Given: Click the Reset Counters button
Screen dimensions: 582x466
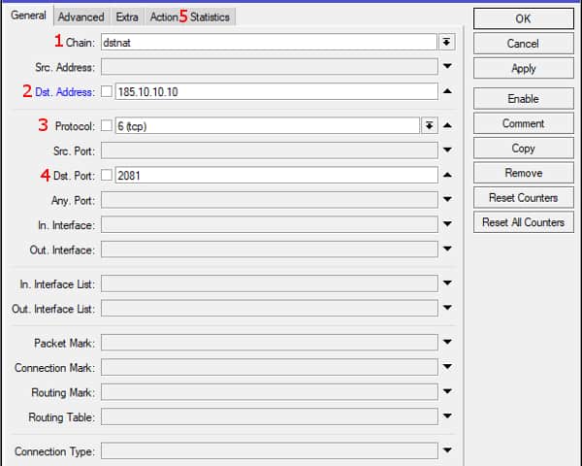Looking at the screenshot, I should 524,198.
